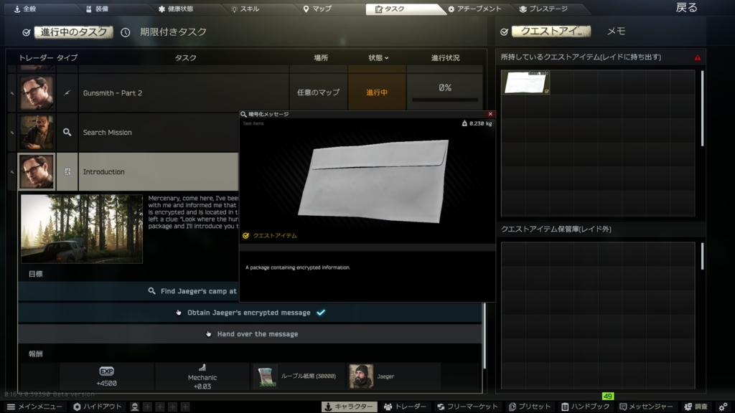
Task: Switch to the アチーブメント tab
Action: (474, 9)
